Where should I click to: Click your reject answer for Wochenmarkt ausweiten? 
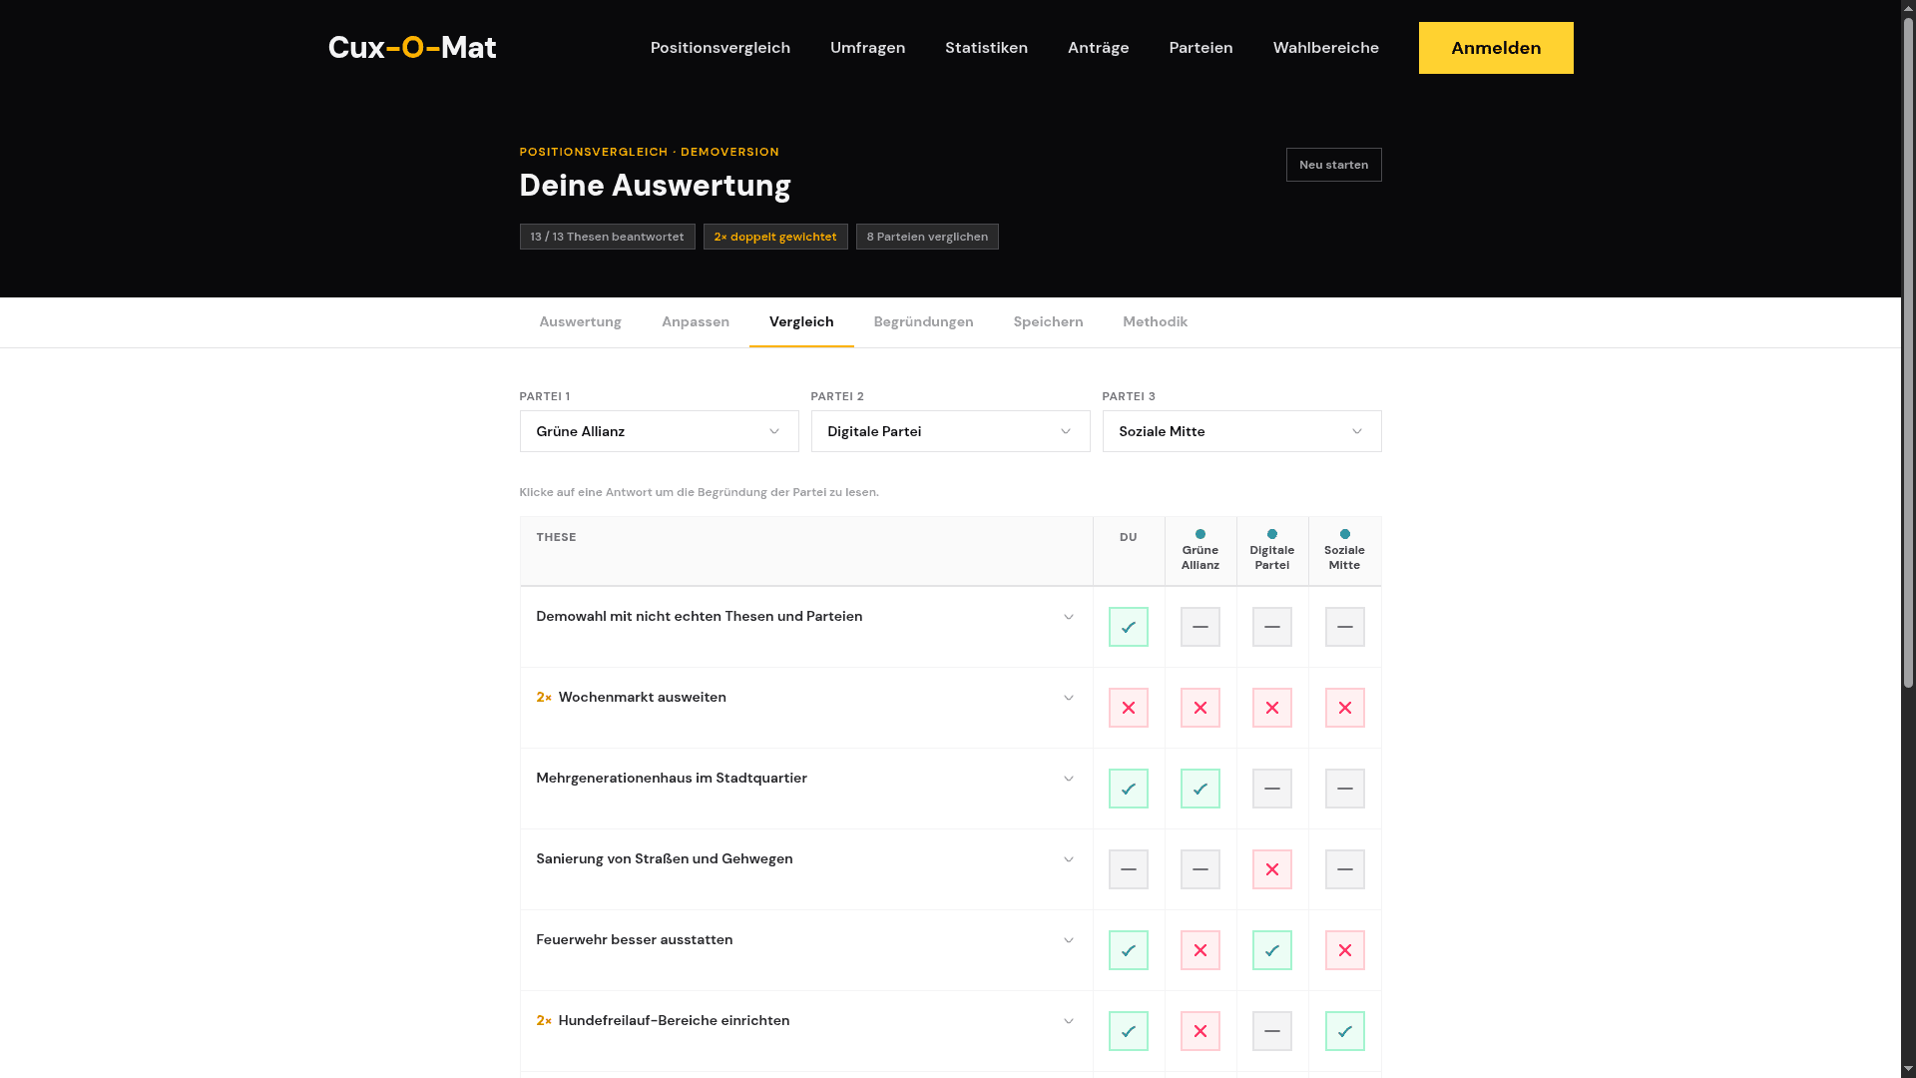1128,708
